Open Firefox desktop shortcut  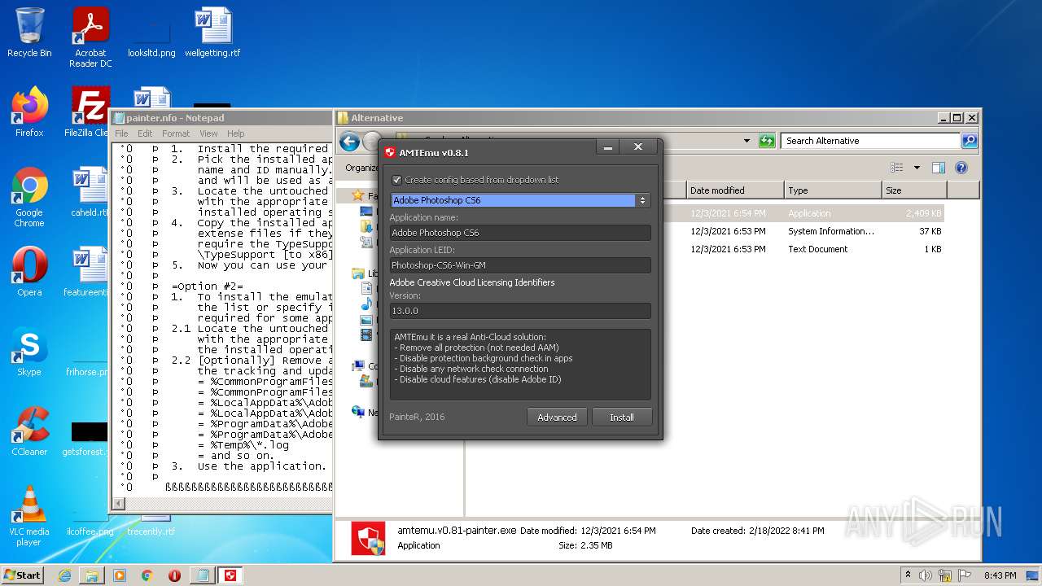click(x=29, y=112)
